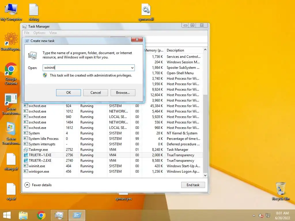Show hidden tray icons arrow
This screenshot has height=221, width=295.
tap(254, 216)
